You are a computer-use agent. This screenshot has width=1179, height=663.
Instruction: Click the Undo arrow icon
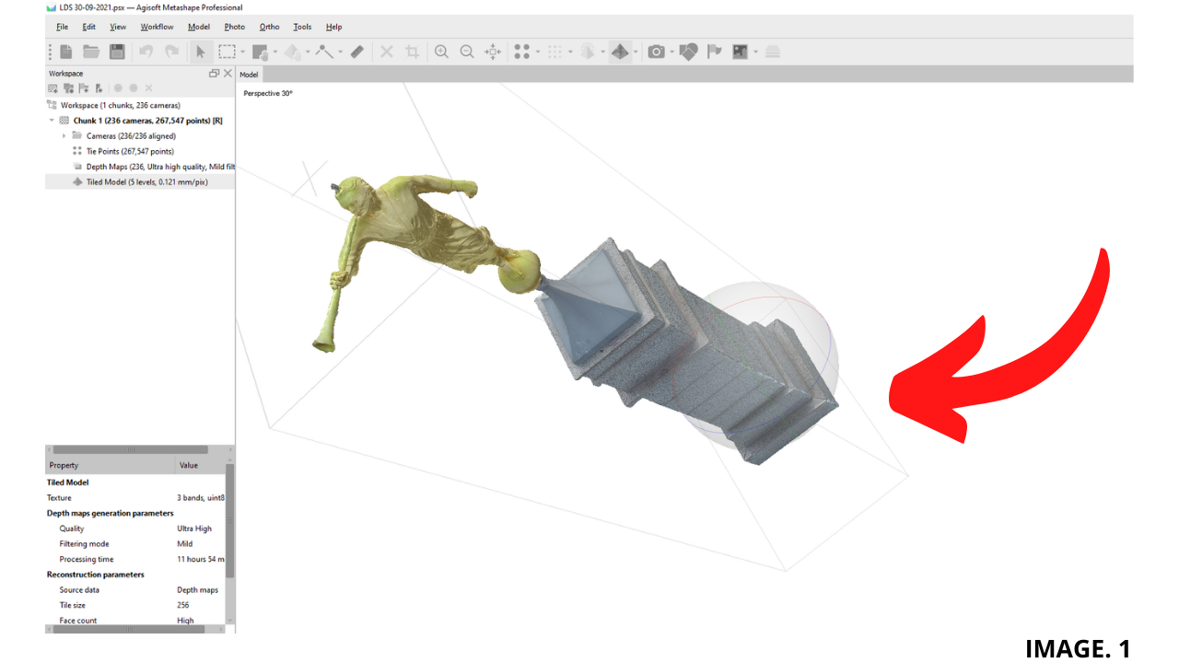tap(146, 52)
